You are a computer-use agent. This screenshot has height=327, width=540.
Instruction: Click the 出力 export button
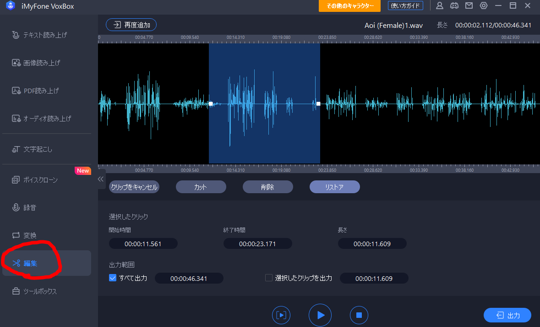[507, 315]
